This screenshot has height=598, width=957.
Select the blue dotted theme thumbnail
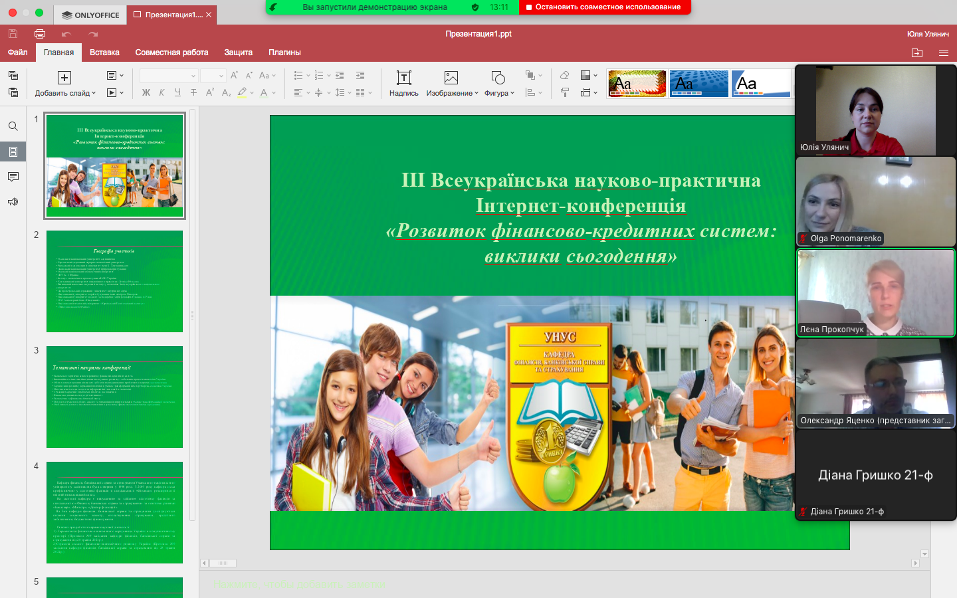[x=699, y=84]
